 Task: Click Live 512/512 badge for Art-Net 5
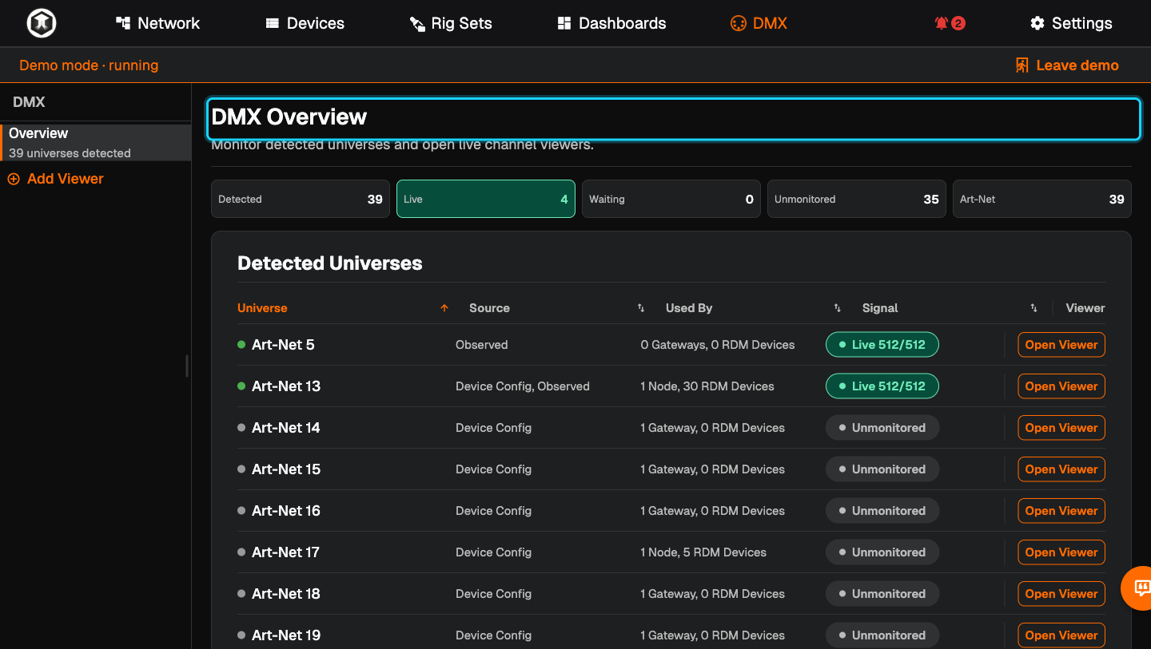(x=882, y=345)
